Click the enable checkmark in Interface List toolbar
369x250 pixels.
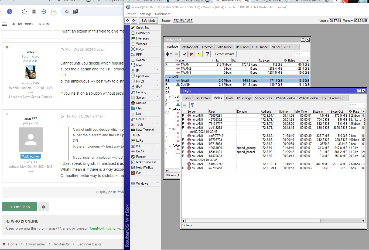point(184,54)
